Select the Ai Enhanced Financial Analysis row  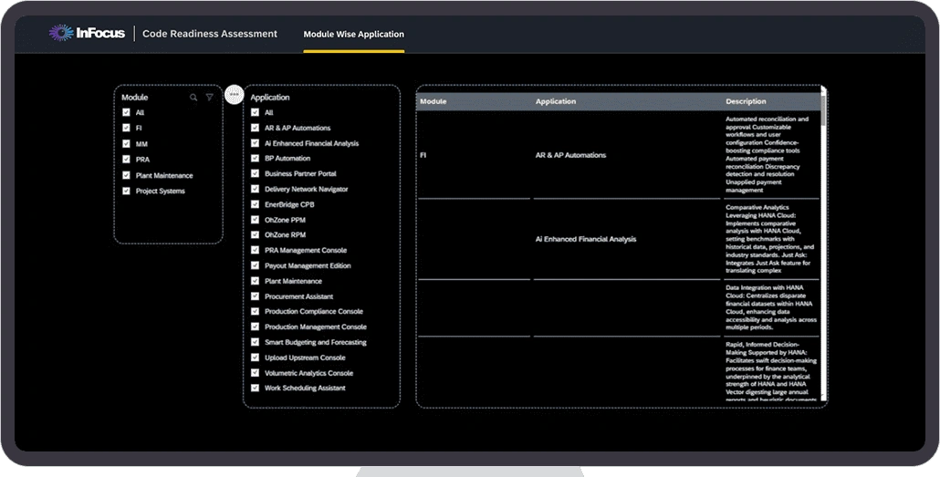point(585,239)
